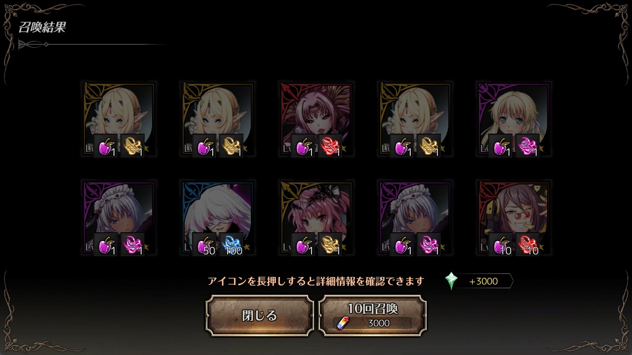This screenshot has width=632, height=355.
Task: Click the blue crystal icon showing 100
Action: click(231, 244)
